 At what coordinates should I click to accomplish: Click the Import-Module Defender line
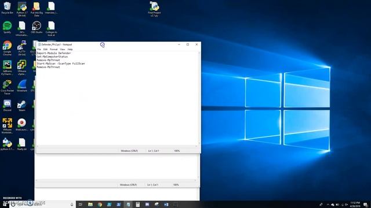tap(54, 53)
